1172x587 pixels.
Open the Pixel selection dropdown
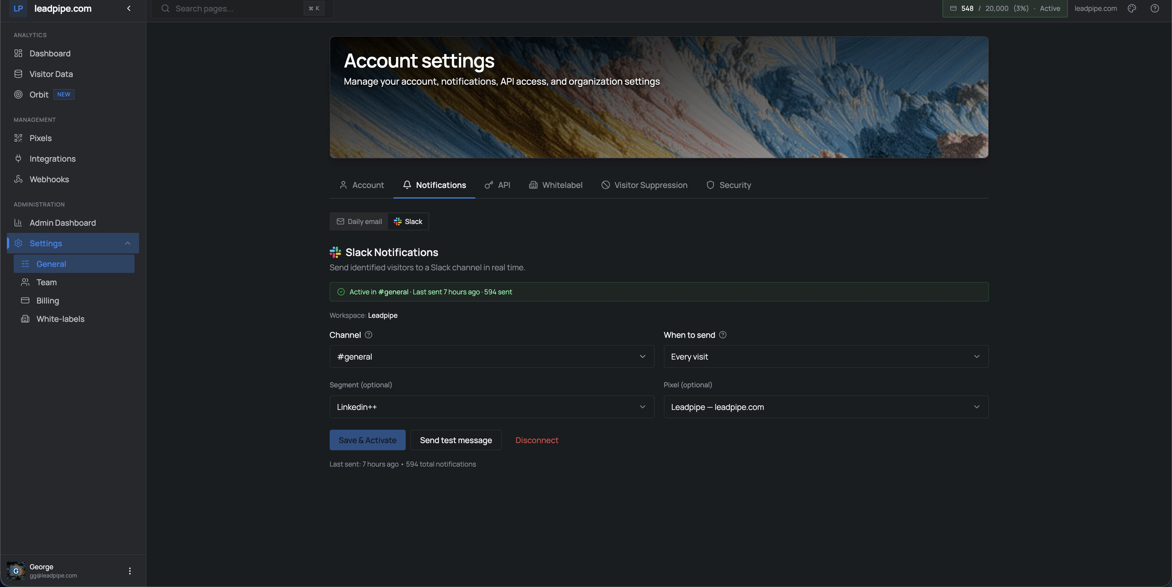coord(825,407)
